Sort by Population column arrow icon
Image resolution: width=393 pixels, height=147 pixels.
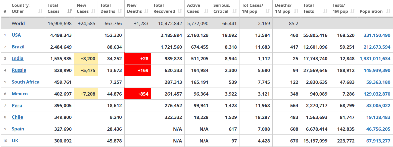(388, 11)
